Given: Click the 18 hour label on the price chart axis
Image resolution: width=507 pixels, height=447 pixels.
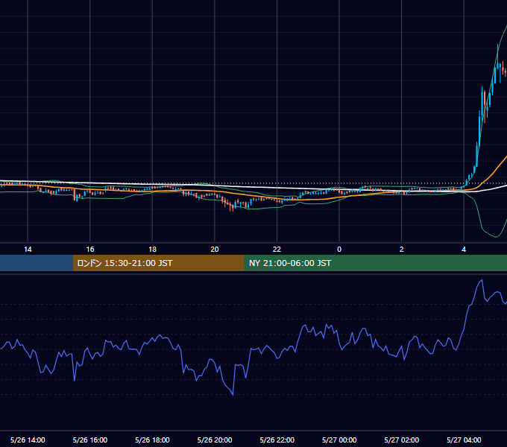Looking at the screenshot, I should click(x=152, y=250).
